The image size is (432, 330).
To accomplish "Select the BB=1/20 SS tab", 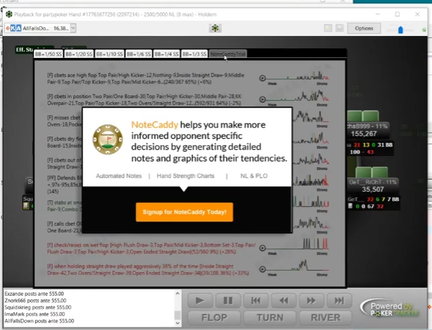I will tap(79, 55).
